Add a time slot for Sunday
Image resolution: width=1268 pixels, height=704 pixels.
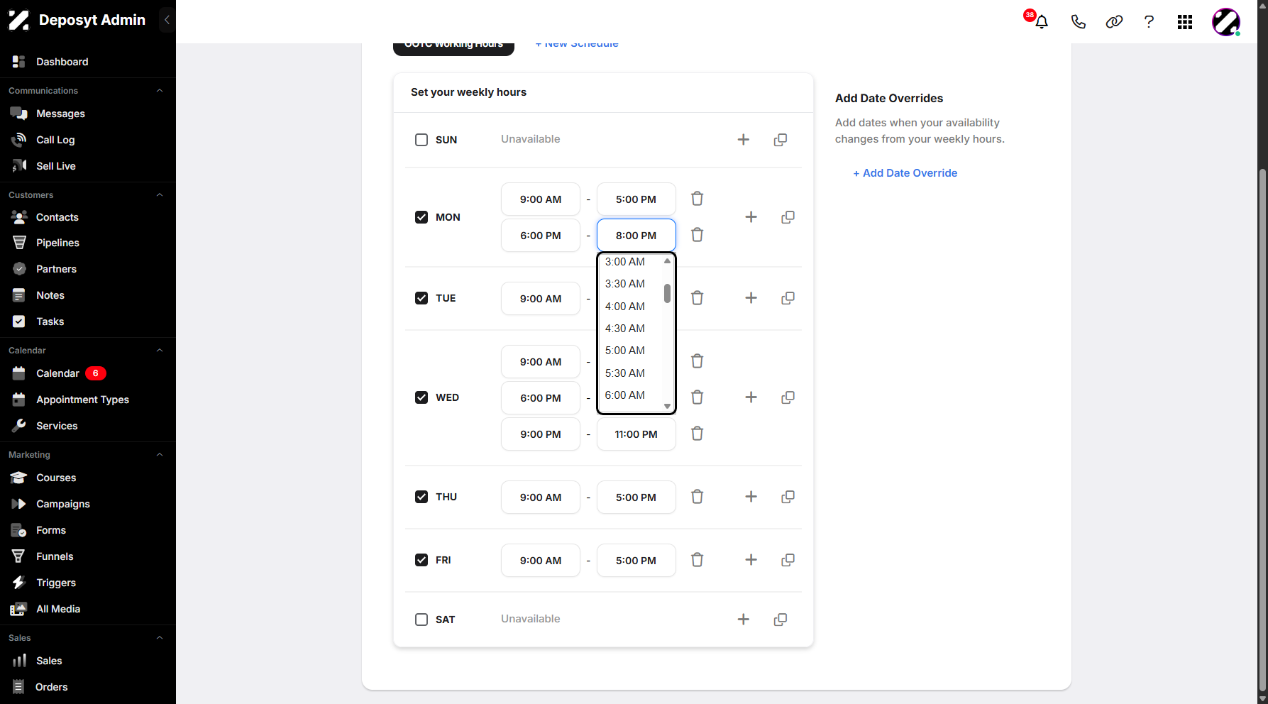click(x=743, y=140)
